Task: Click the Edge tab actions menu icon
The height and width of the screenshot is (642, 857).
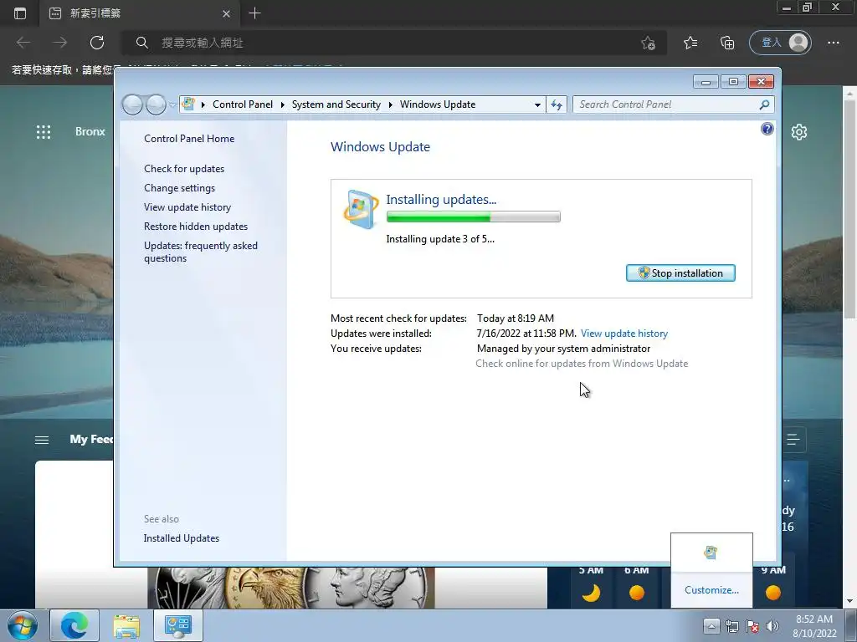Action: tap(20, 13)
